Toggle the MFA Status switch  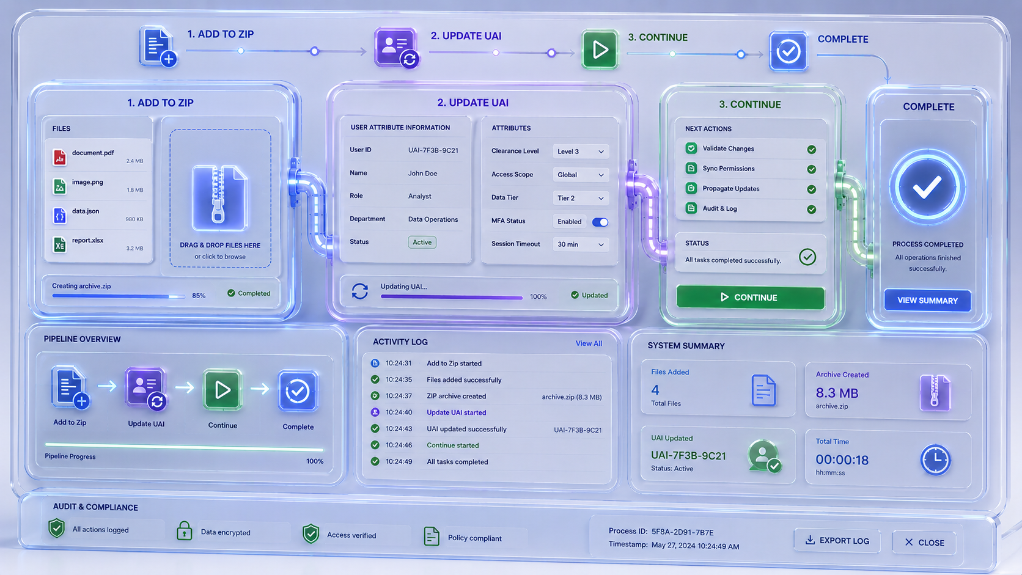click(600, 222)
